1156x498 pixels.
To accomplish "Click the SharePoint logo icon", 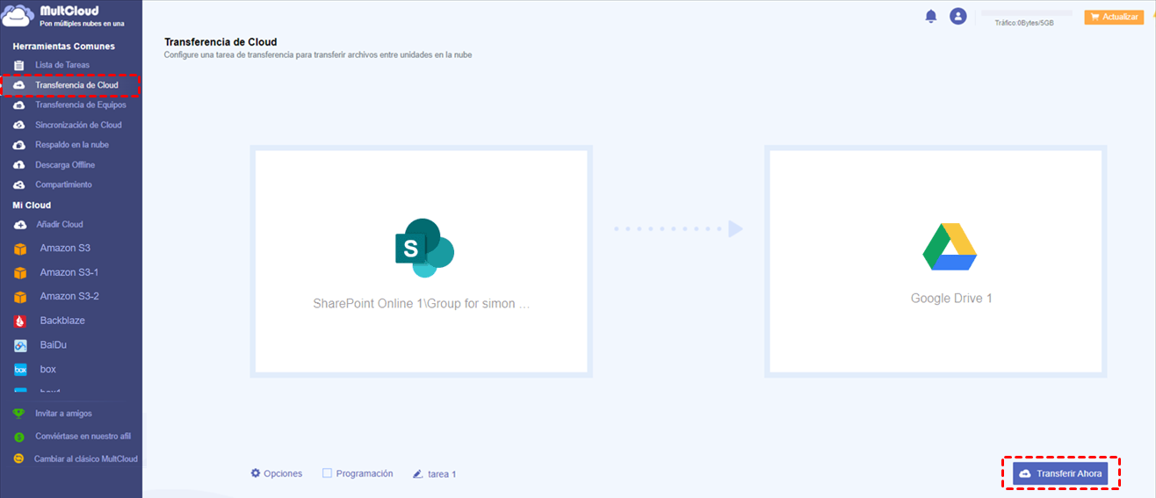I will [x=423, y=248].
